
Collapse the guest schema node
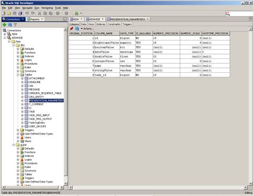13,145
